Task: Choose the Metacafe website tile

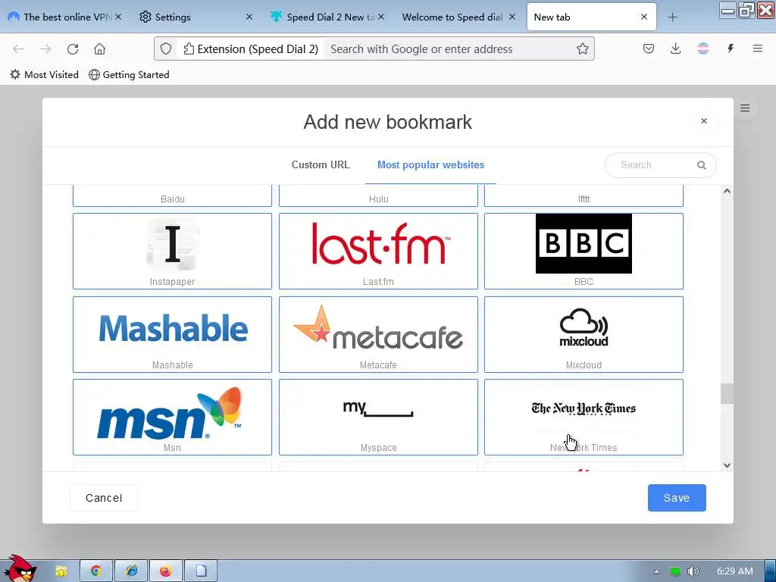Action: click(378, 334)
